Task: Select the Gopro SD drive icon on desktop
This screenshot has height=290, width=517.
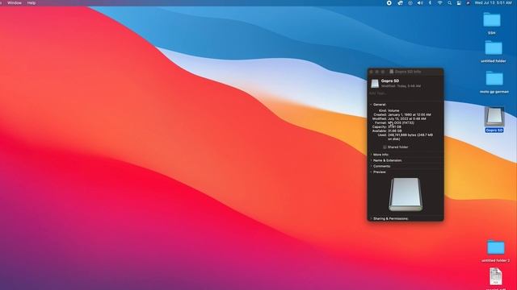Action: 494,116
